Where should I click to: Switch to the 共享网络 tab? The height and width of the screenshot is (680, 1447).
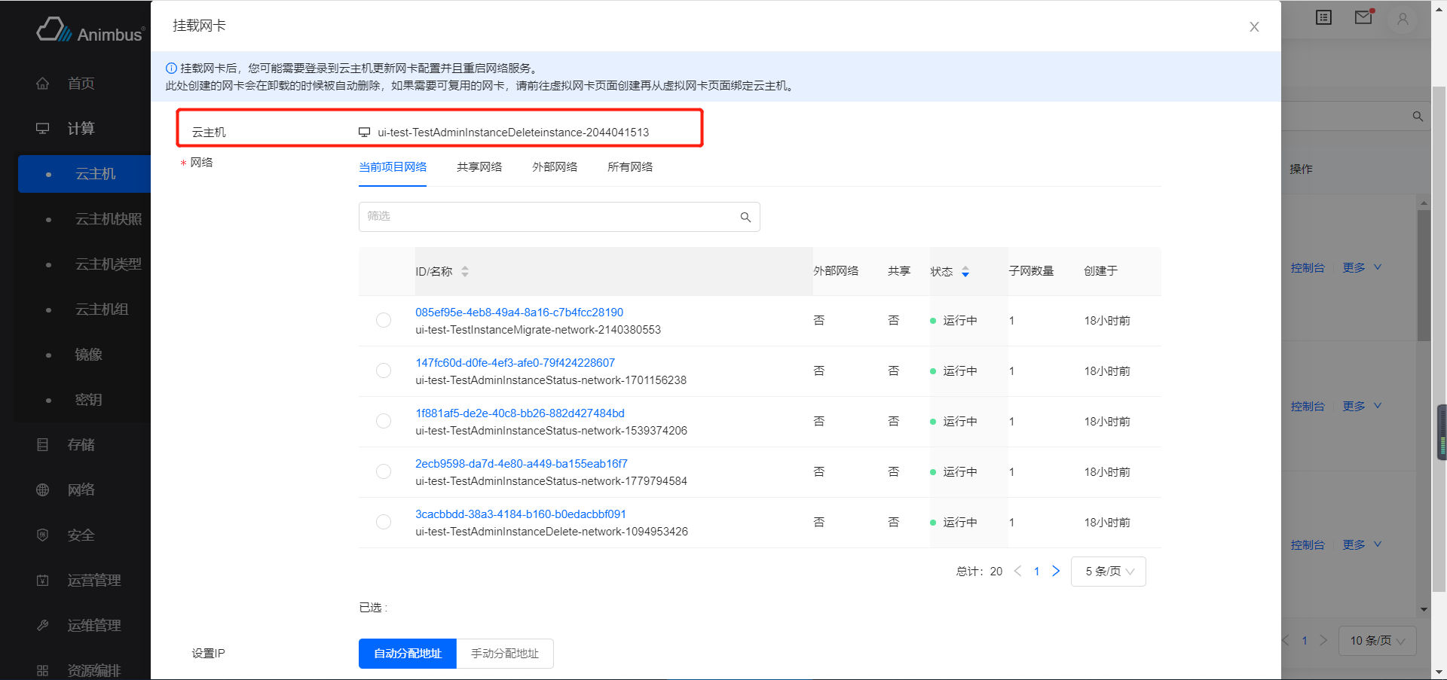pos(479,167)
